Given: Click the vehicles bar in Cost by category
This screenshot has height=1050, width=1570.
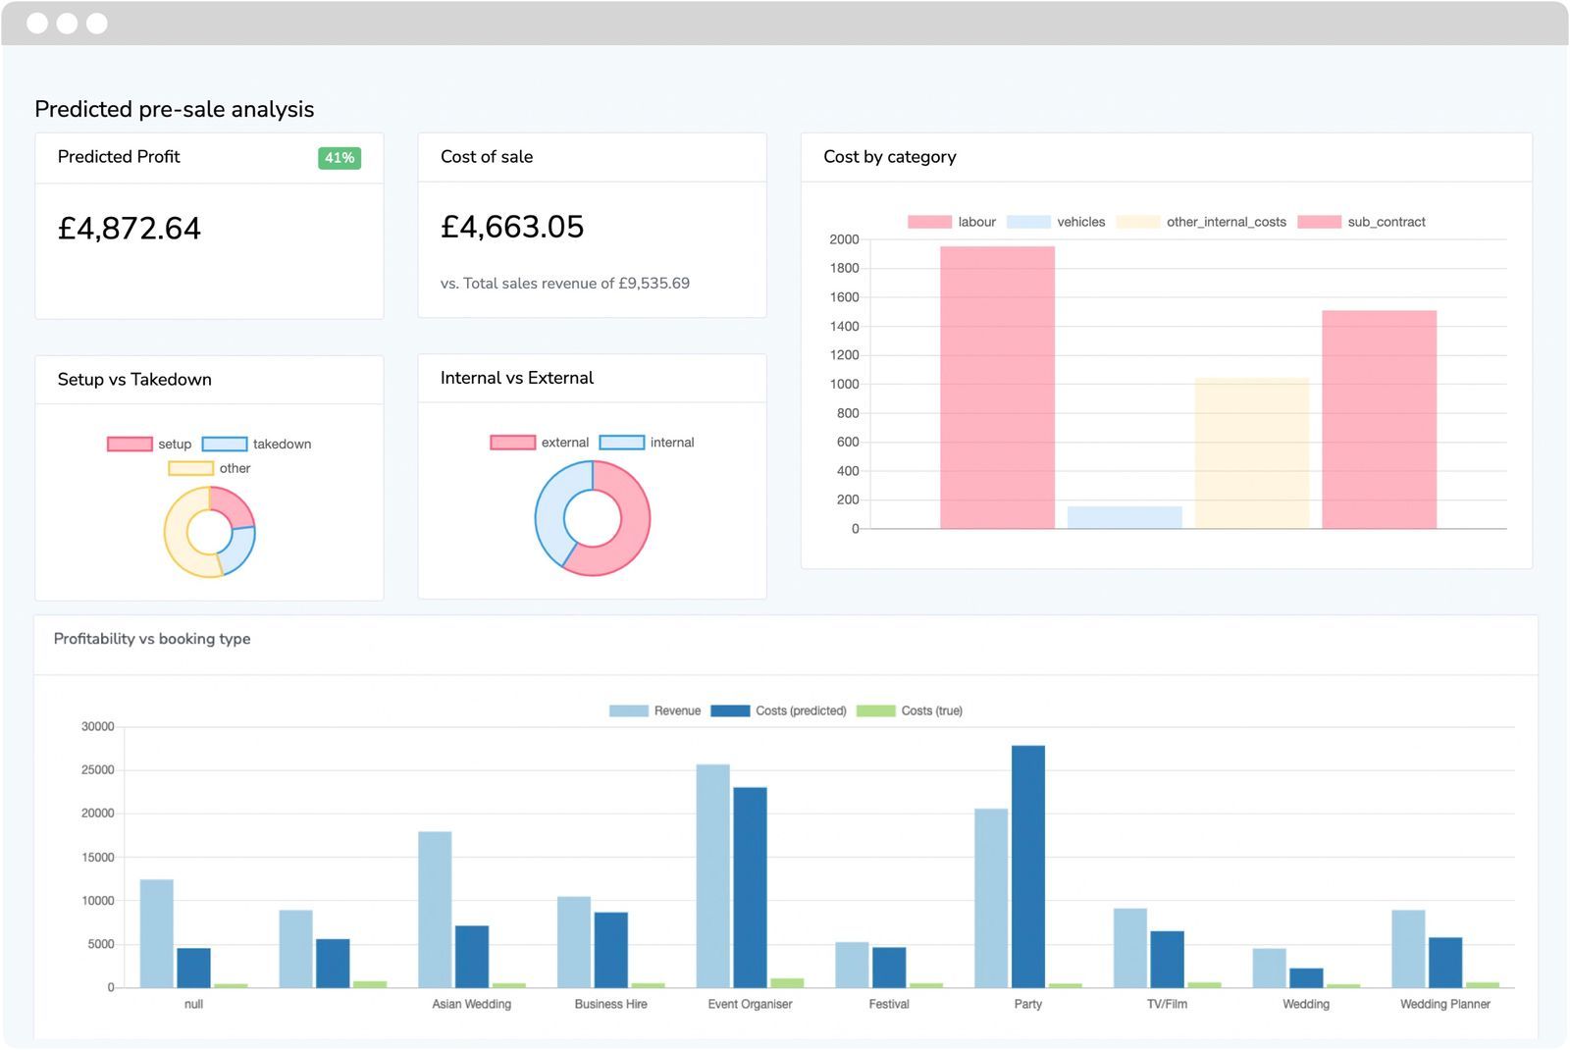Looking at the screenshot, I should 1125,517.
